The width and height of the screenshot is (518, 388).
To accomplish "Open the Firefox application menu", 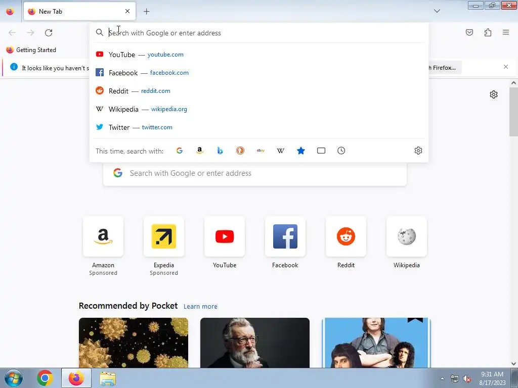I will tap(506, 32).
